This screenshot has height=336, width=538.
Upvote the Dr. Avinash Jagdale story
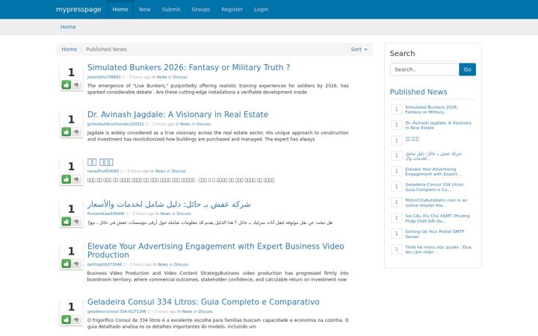tap(67, 131)
